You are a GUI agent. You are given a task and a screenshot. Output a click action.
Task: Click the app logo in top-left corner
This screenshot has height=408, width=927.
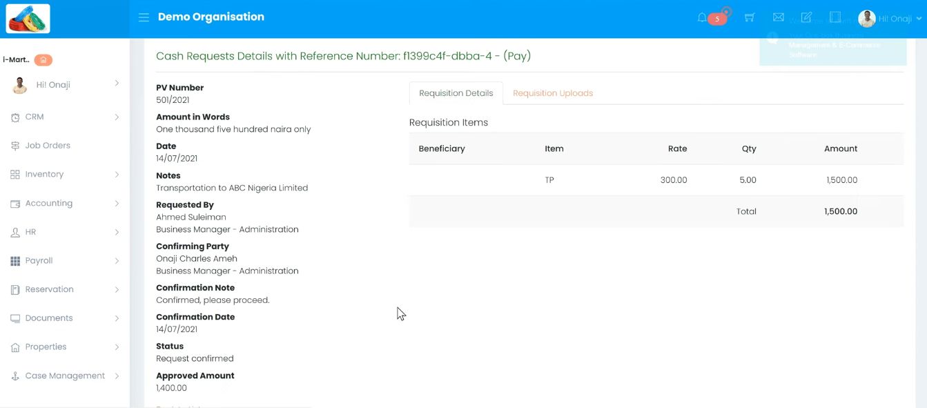28,19
